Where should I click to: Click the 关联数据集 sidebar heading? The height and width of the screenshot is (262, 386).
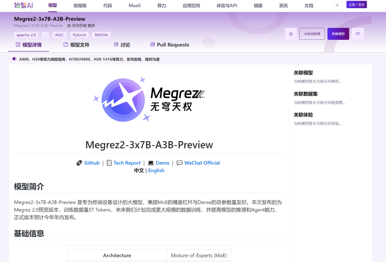click(x=306, y=94)
